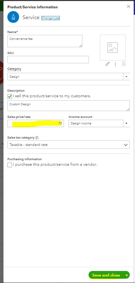Open the Save and close arrow menu
This screenshot has height=283, width=135.
point(127,275)
